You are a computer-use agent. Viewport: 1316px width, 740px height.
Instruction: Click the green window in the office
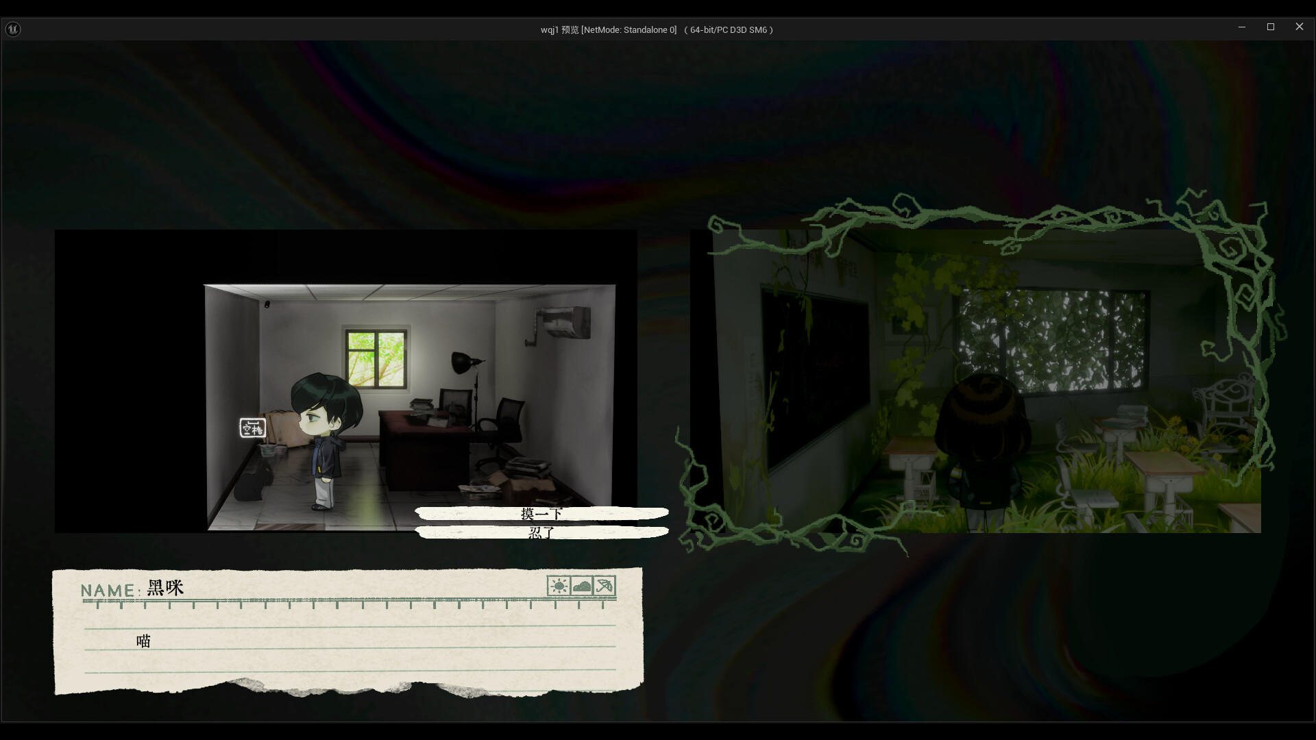tap(376, 359)
